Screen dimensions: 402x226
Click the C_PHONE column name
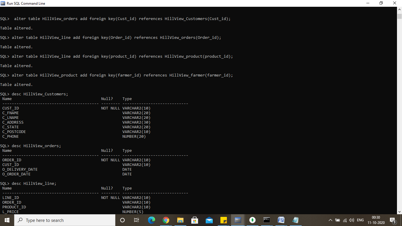pos(11,137)
